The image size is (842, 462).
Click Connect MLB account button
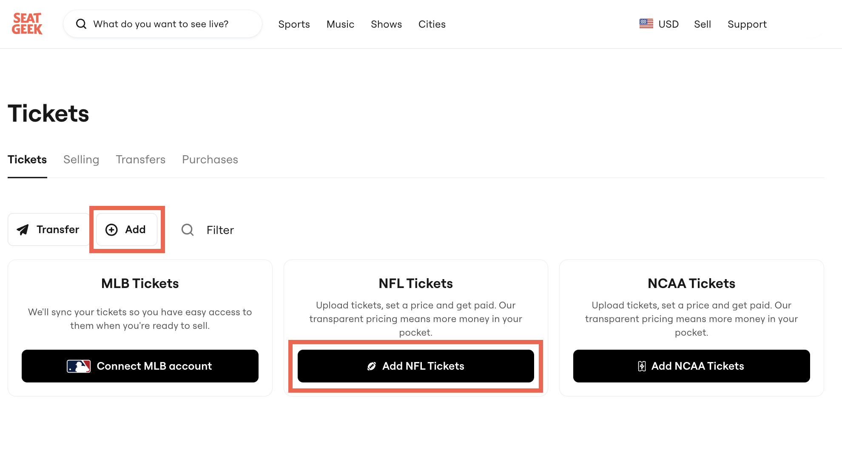[140, 366]
